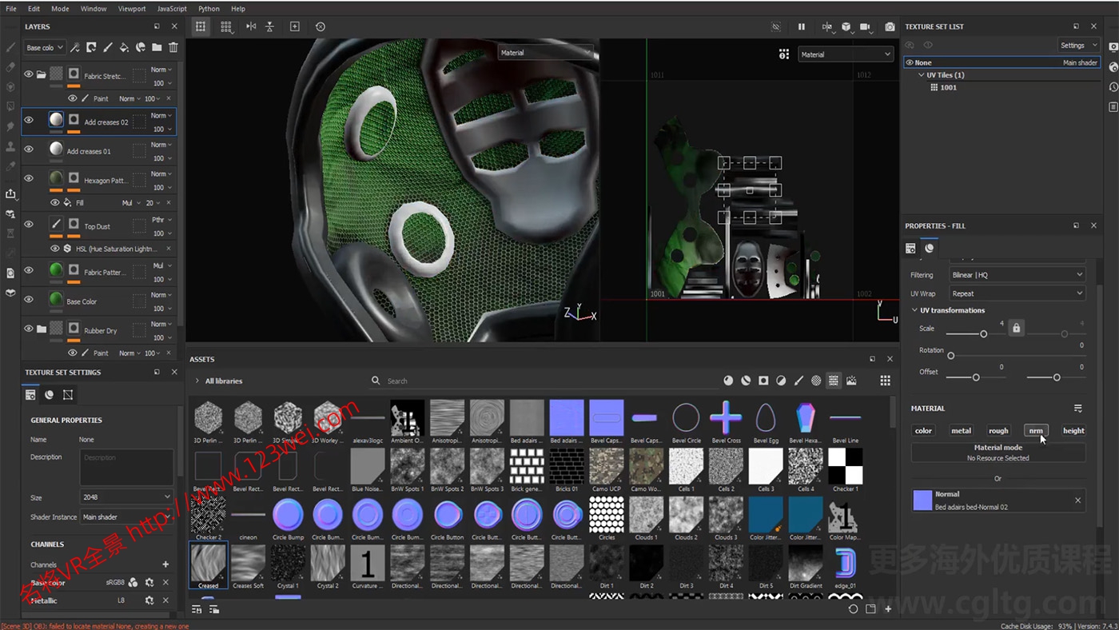
Task: Open the Filtering dropdown showing Bilinear HQ
Action: coord(1017,274)
